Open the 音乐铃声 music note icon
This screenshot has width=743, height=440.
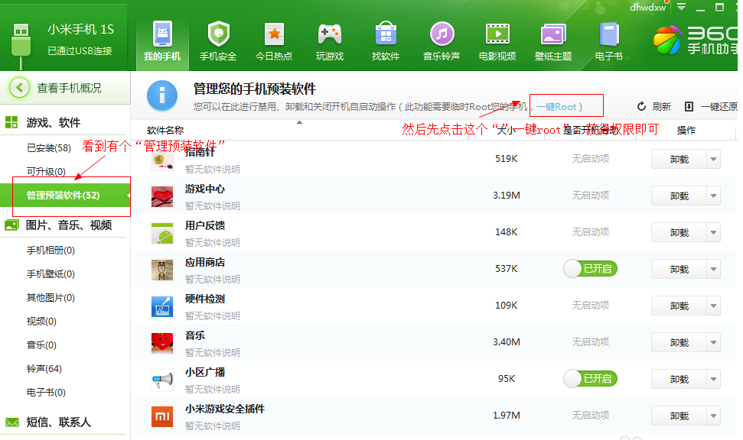point(442,34)
